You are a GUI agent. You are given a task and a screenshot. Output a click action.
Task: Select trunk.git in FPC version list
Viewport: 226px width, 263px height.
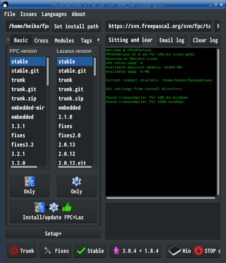coord(28,89)
